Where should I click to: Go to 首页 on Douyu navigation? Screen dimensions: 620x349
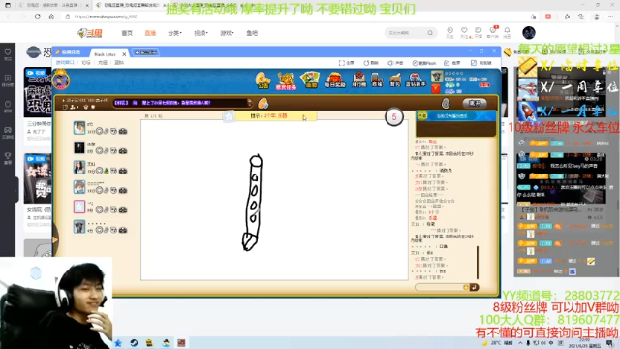[x=127, y=33]
